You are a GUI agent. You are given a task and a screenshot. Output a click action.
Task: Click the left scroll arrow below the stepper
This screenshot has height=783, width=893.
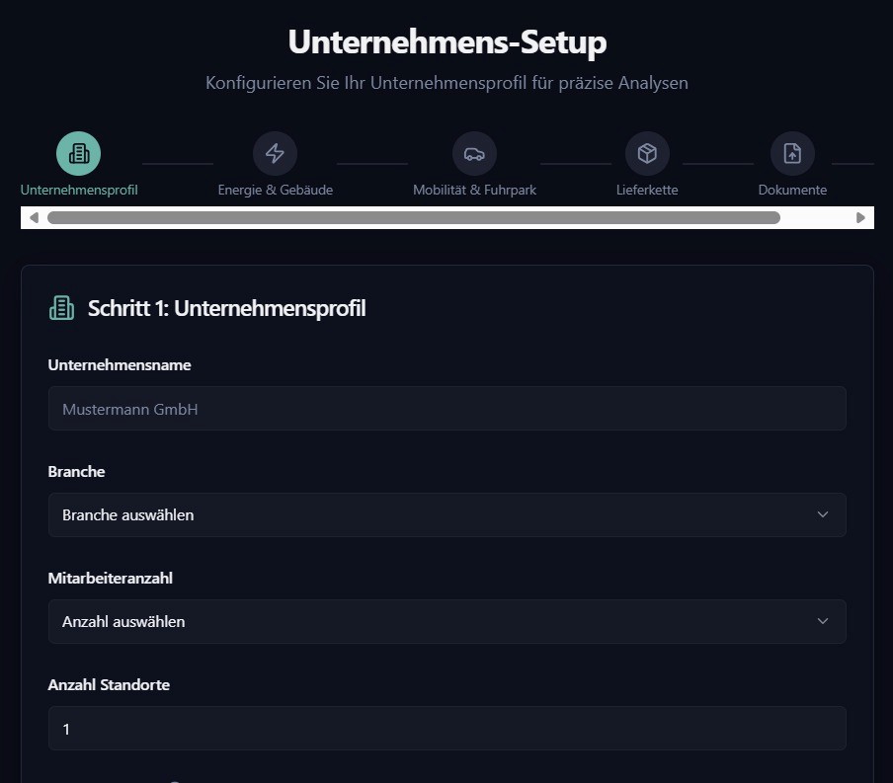point(35,217)
